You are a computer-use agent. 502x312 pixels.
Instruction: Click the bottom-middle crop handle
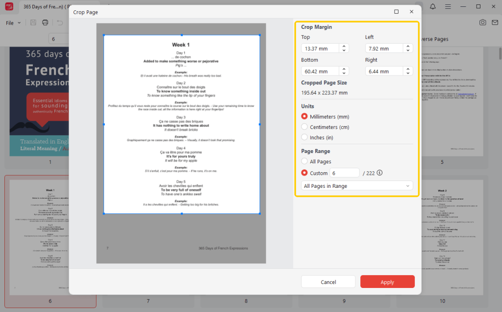coord(182,213)
